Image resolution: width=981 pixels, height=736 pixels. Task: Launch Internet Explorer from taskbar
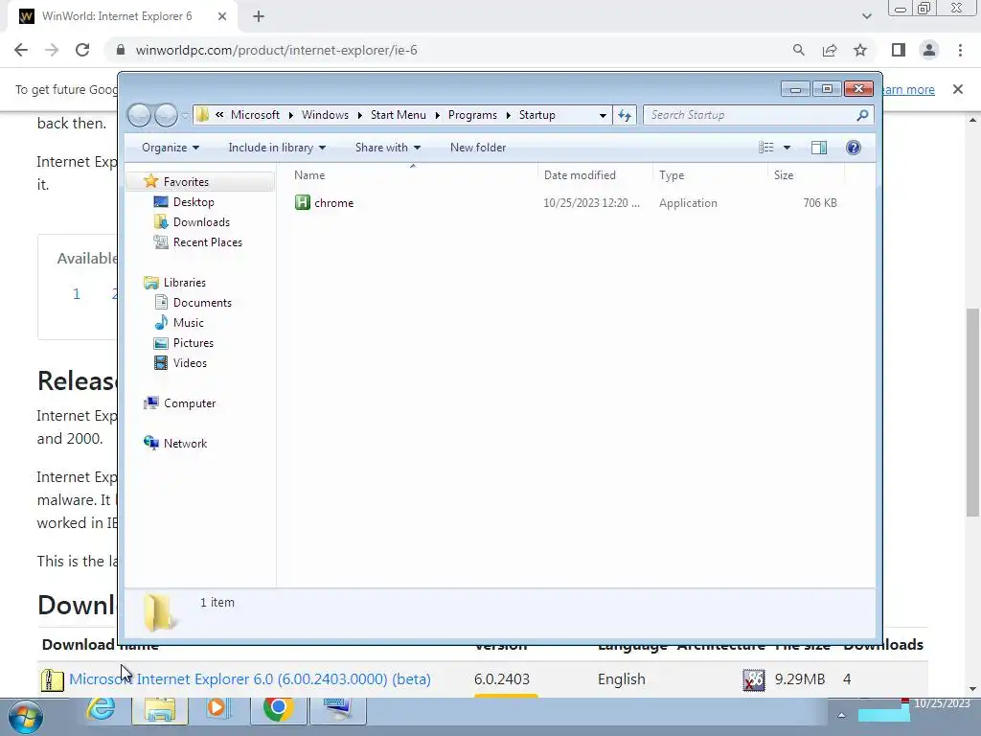[x=101, y=708]
